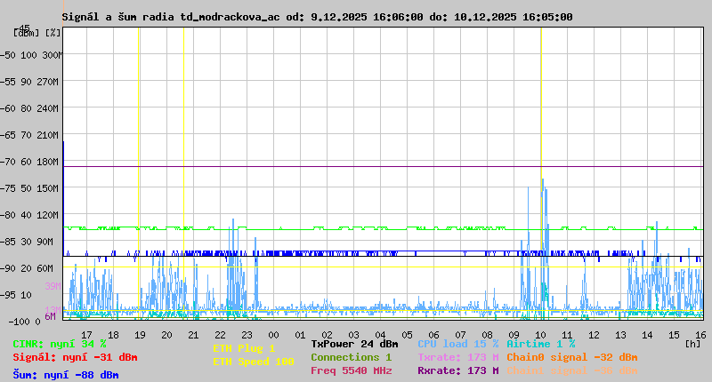
Task: Click the 'Rxrate: 173 M' legend label
Action: click(x=458, y=370)
